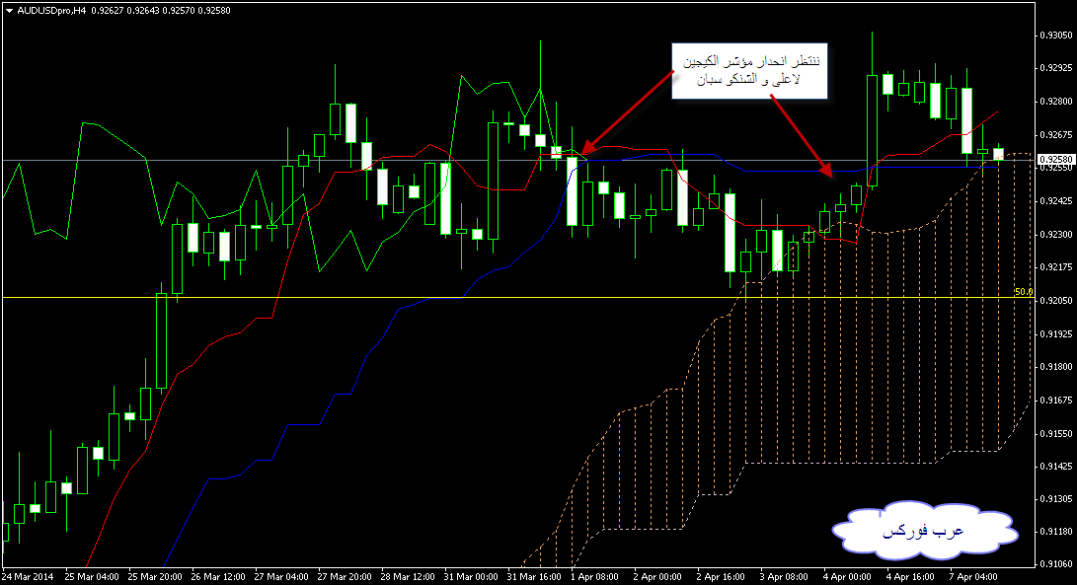This screenshot has height=585, width=1077.
Task: Select the 0.92425 price level label
Action: click(1056, 201)
